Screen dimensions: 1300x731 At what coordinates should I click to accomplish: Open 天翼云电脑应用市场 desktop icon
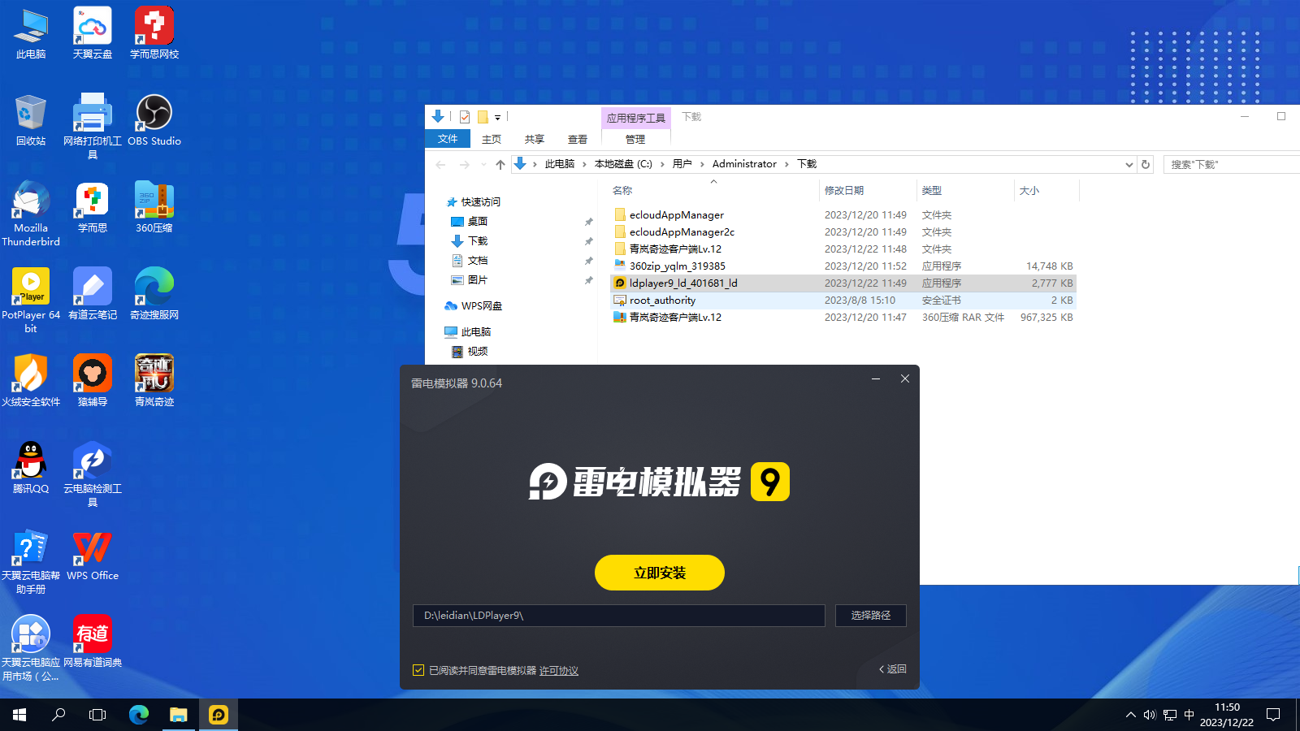point(31,648)
